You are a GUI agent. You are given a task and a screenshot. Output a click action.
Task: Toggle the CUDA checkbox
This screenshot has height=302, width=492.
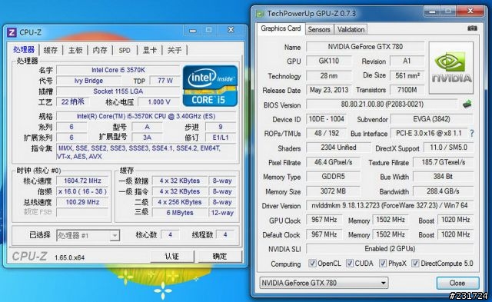coord(350,263)
